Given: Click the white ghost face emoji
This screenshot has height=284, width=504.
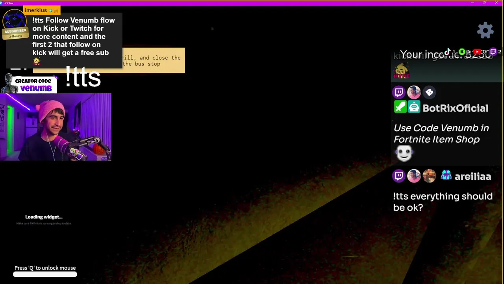Looking at the screenshot, I should coord(404,153).
